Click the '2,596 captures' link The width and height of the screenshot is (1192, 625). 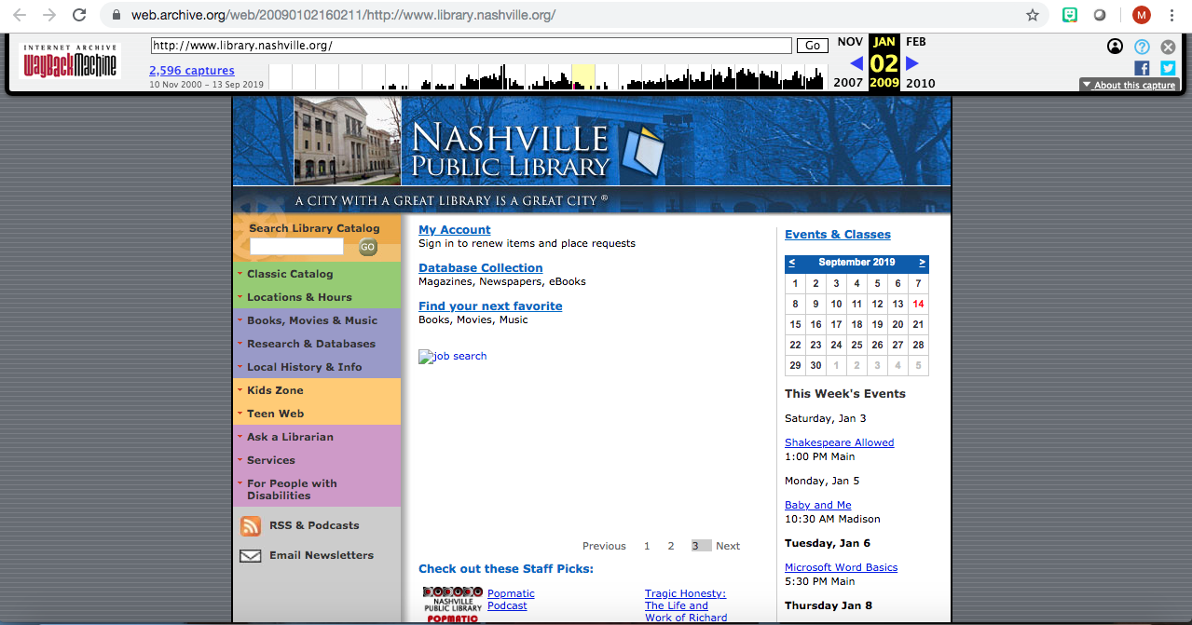(x=192, y=71)
